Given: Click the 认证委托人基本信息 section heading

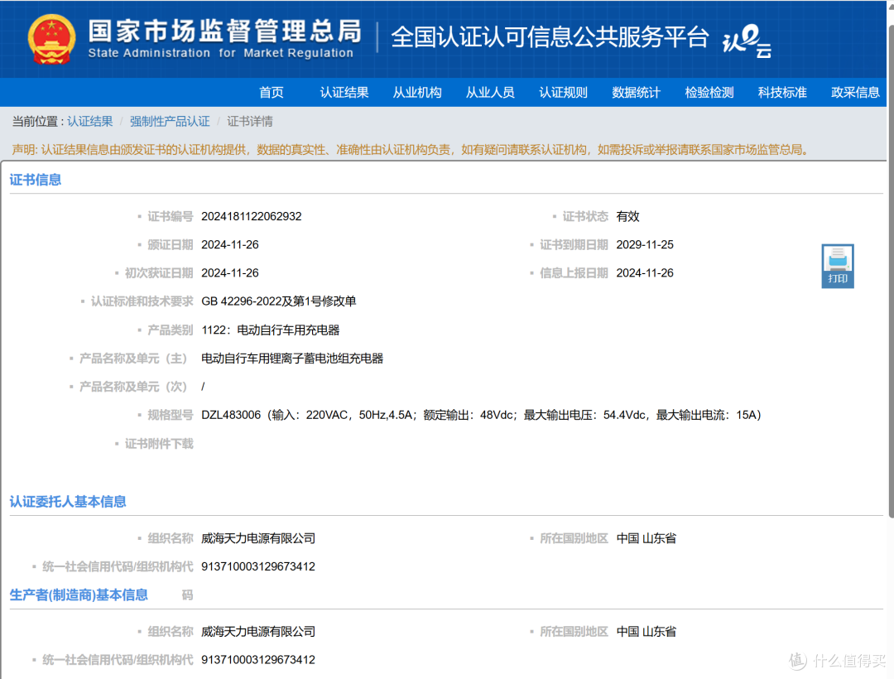Looking at the screenshot, I should point(68,502).
